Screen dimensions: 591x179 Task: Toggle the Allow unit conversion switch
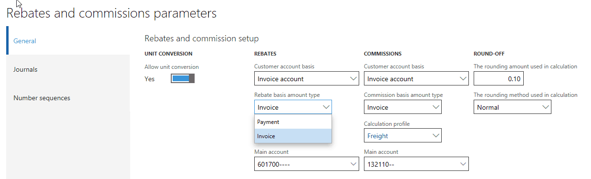pos(183,79)
